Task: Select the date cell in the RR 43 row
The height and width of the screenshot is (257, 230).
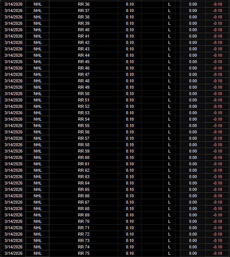Action: (x=14, y=49)
